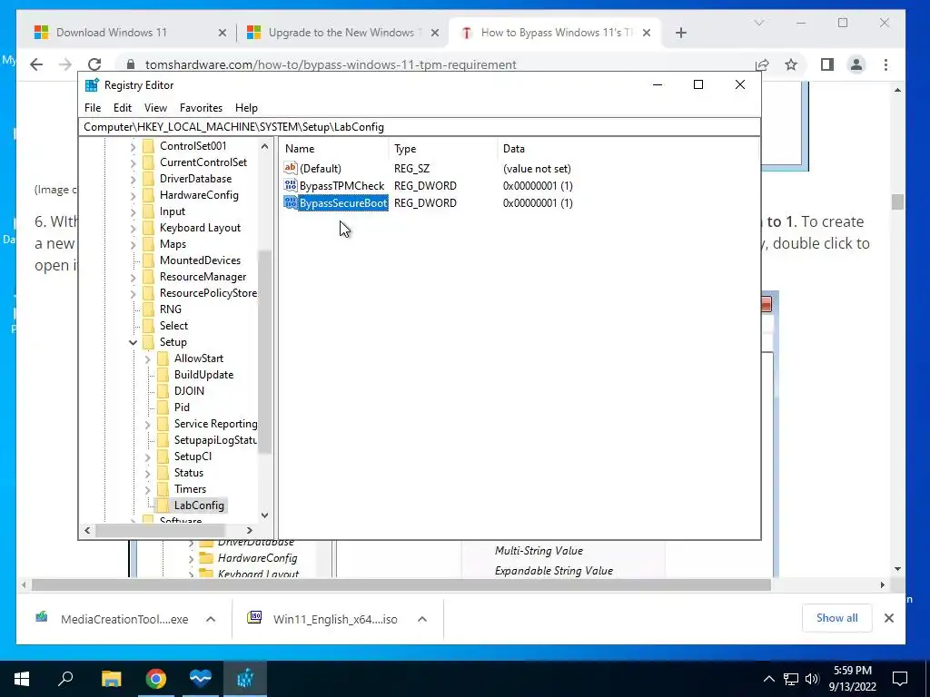Open the View menu
This screenshot has height=697, width=930.
(155, 108)
